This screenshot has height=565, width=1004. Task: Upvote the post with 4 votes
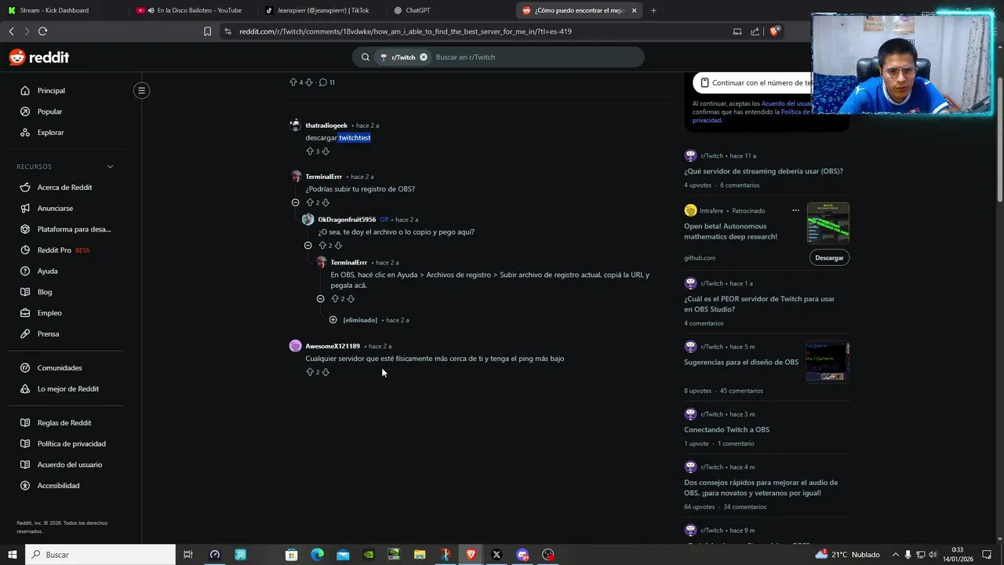(293, 82)
